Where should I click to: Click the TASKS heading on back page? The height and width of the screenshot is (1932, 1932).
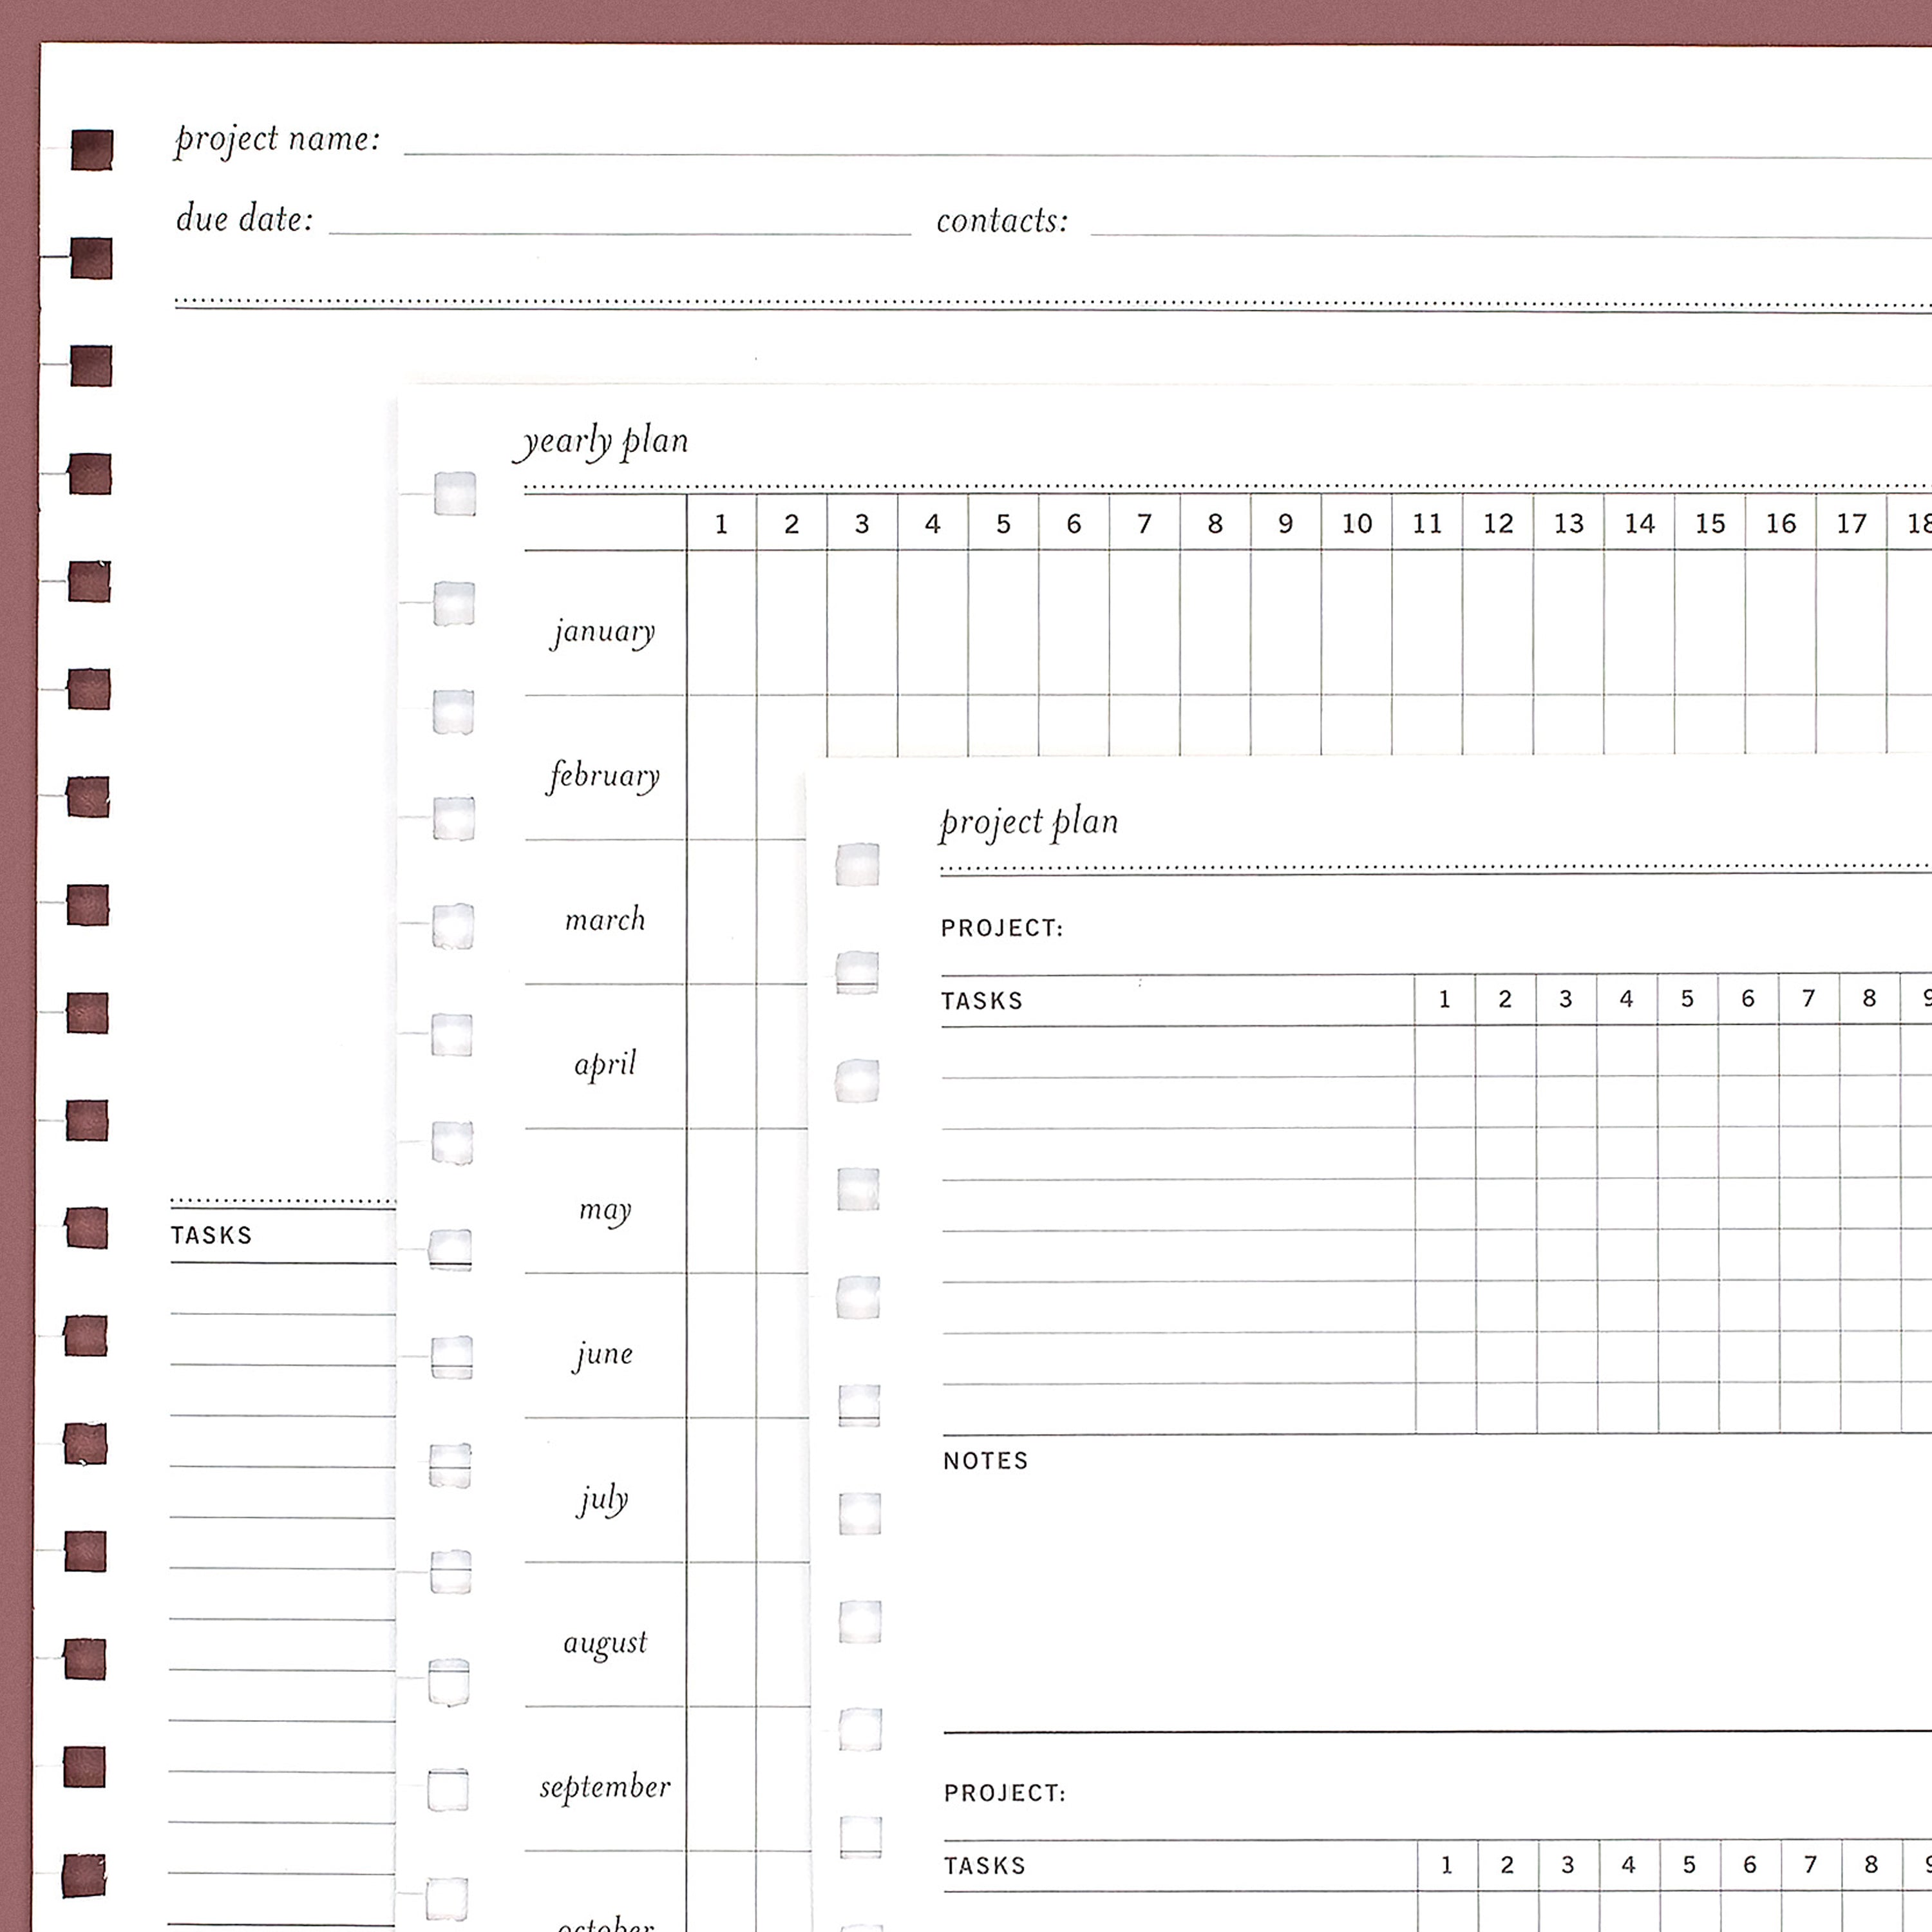tap(211, 1236)
